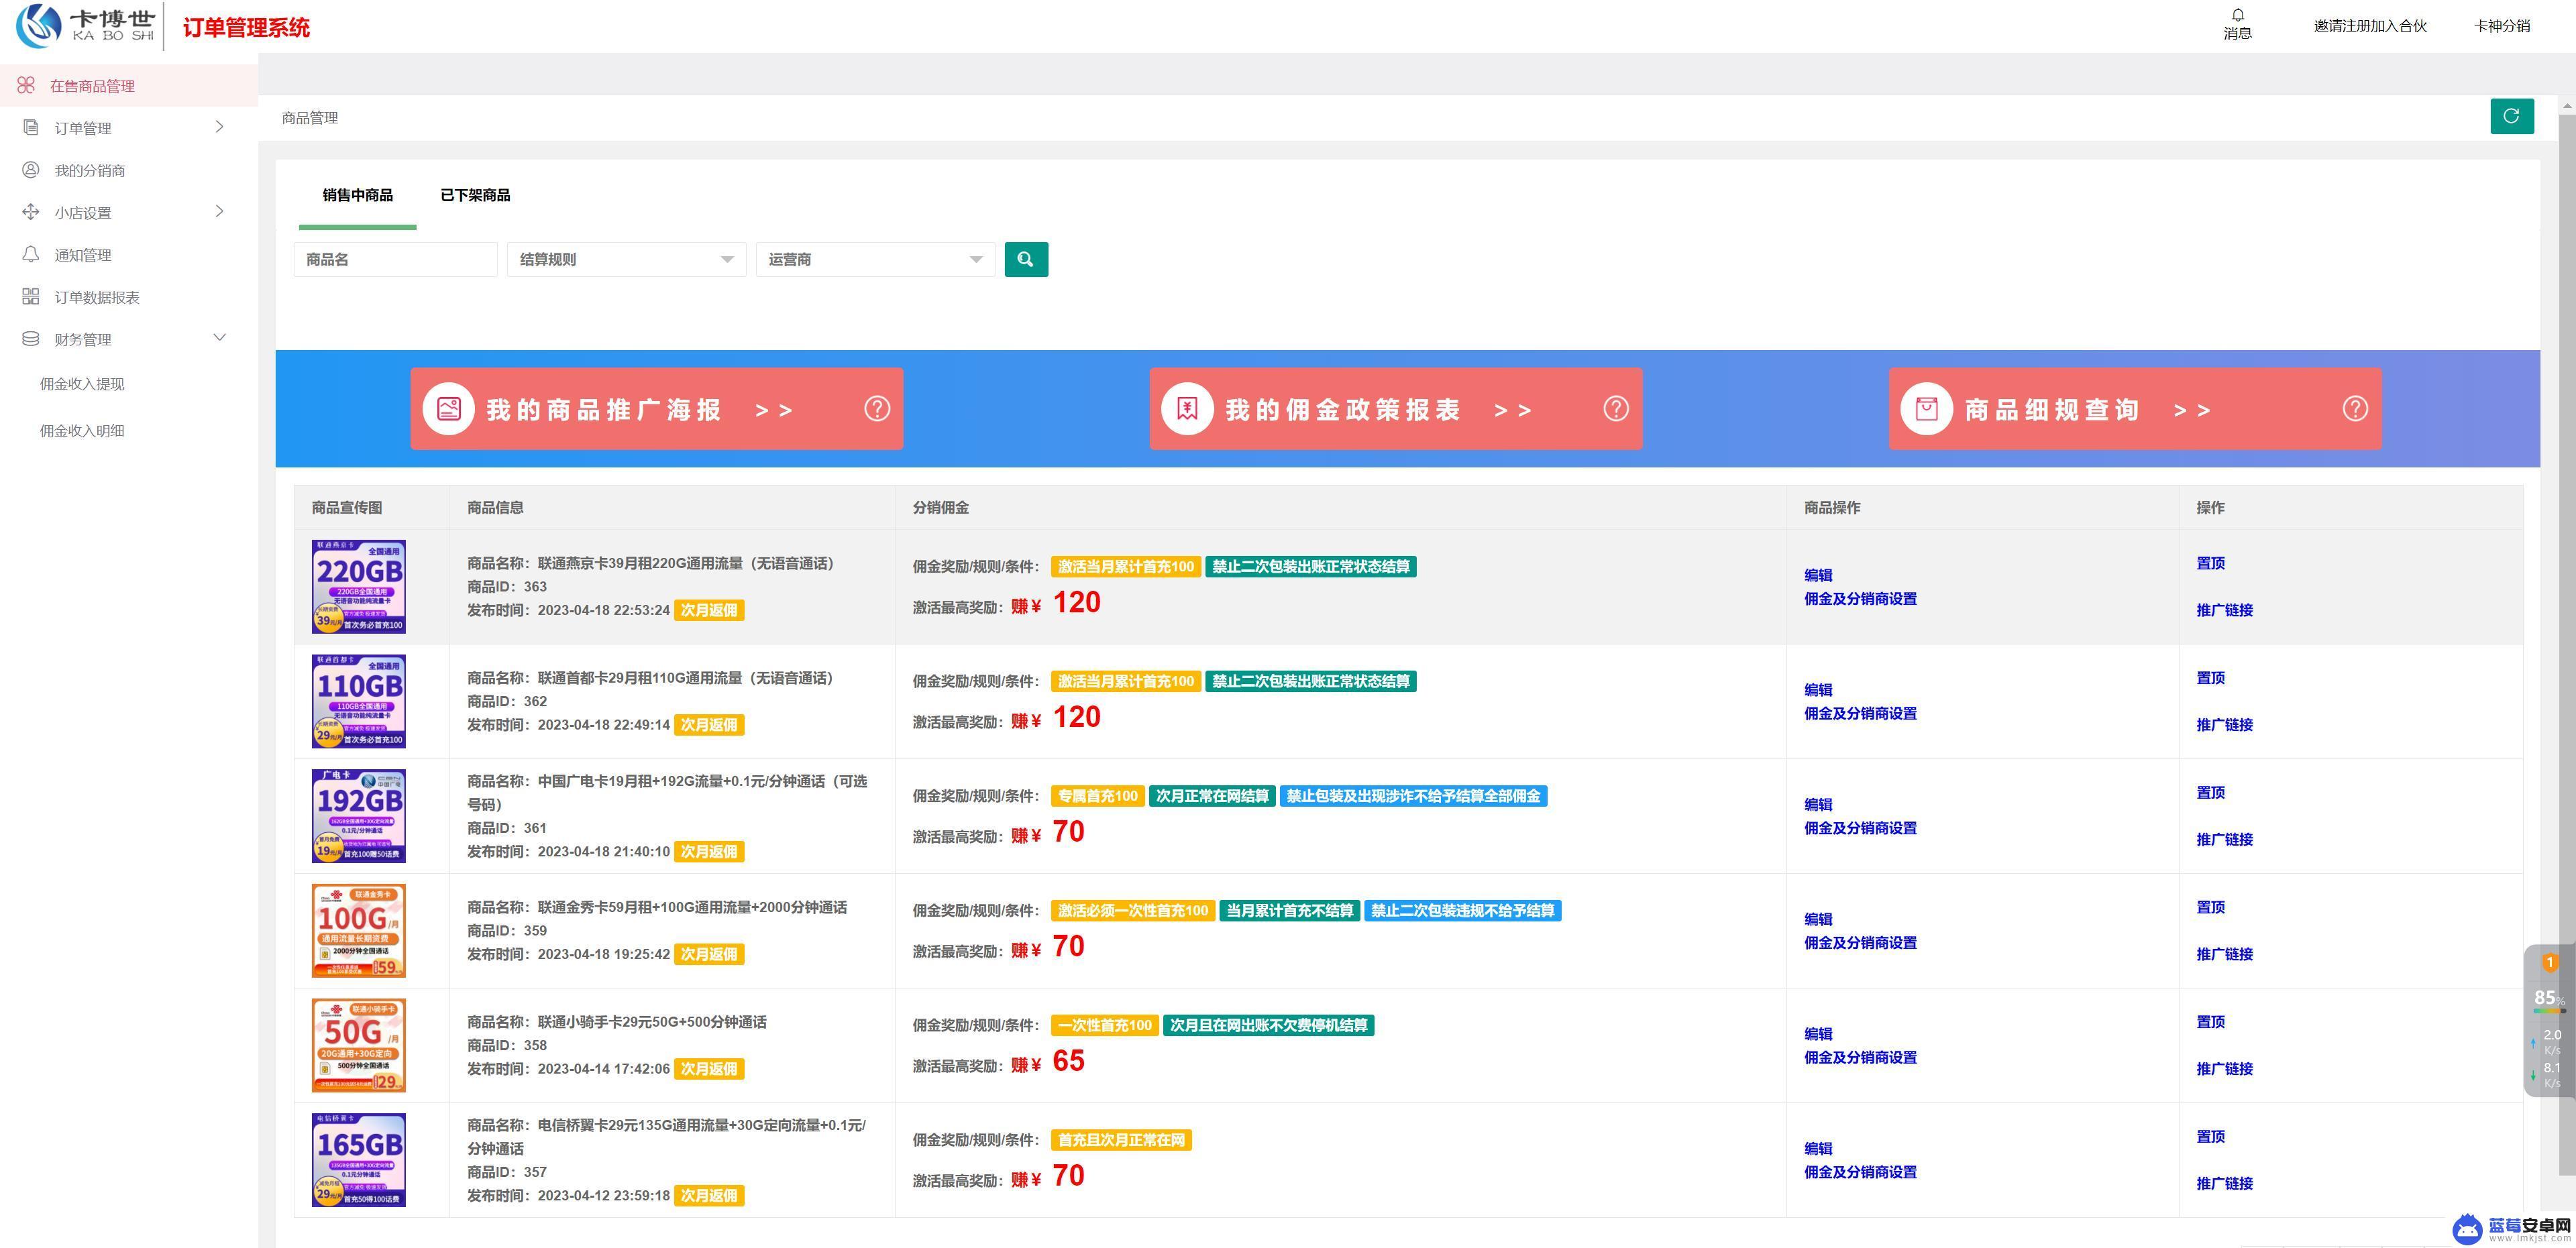
Task: Click the shopping bag icon in third banner
Action: click(1927, 409)
